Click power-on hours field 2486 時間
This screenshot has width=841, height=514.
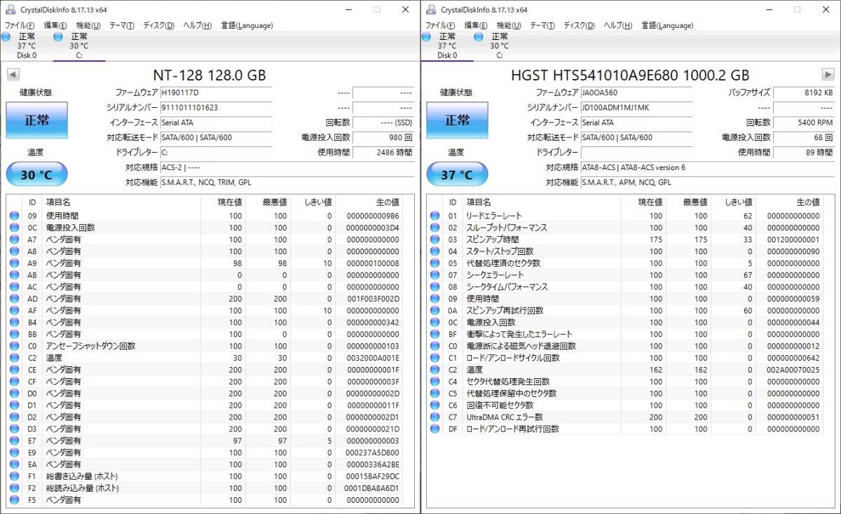tap(383, 152)
